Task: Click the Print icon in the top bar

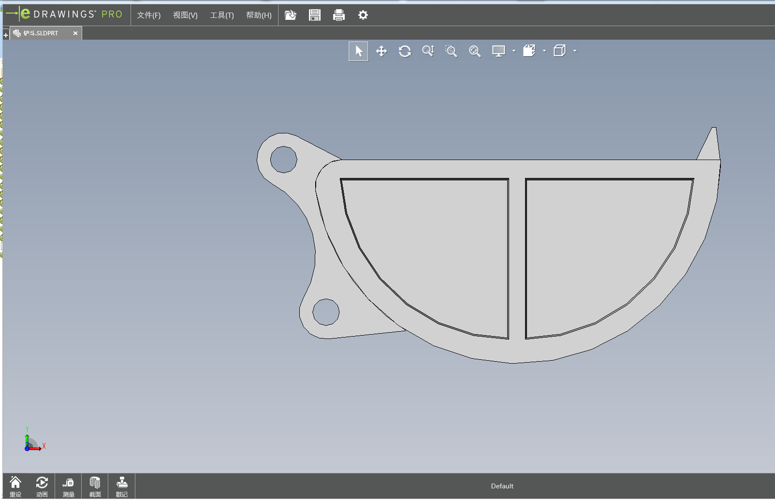Action: [x=339, y=15]
